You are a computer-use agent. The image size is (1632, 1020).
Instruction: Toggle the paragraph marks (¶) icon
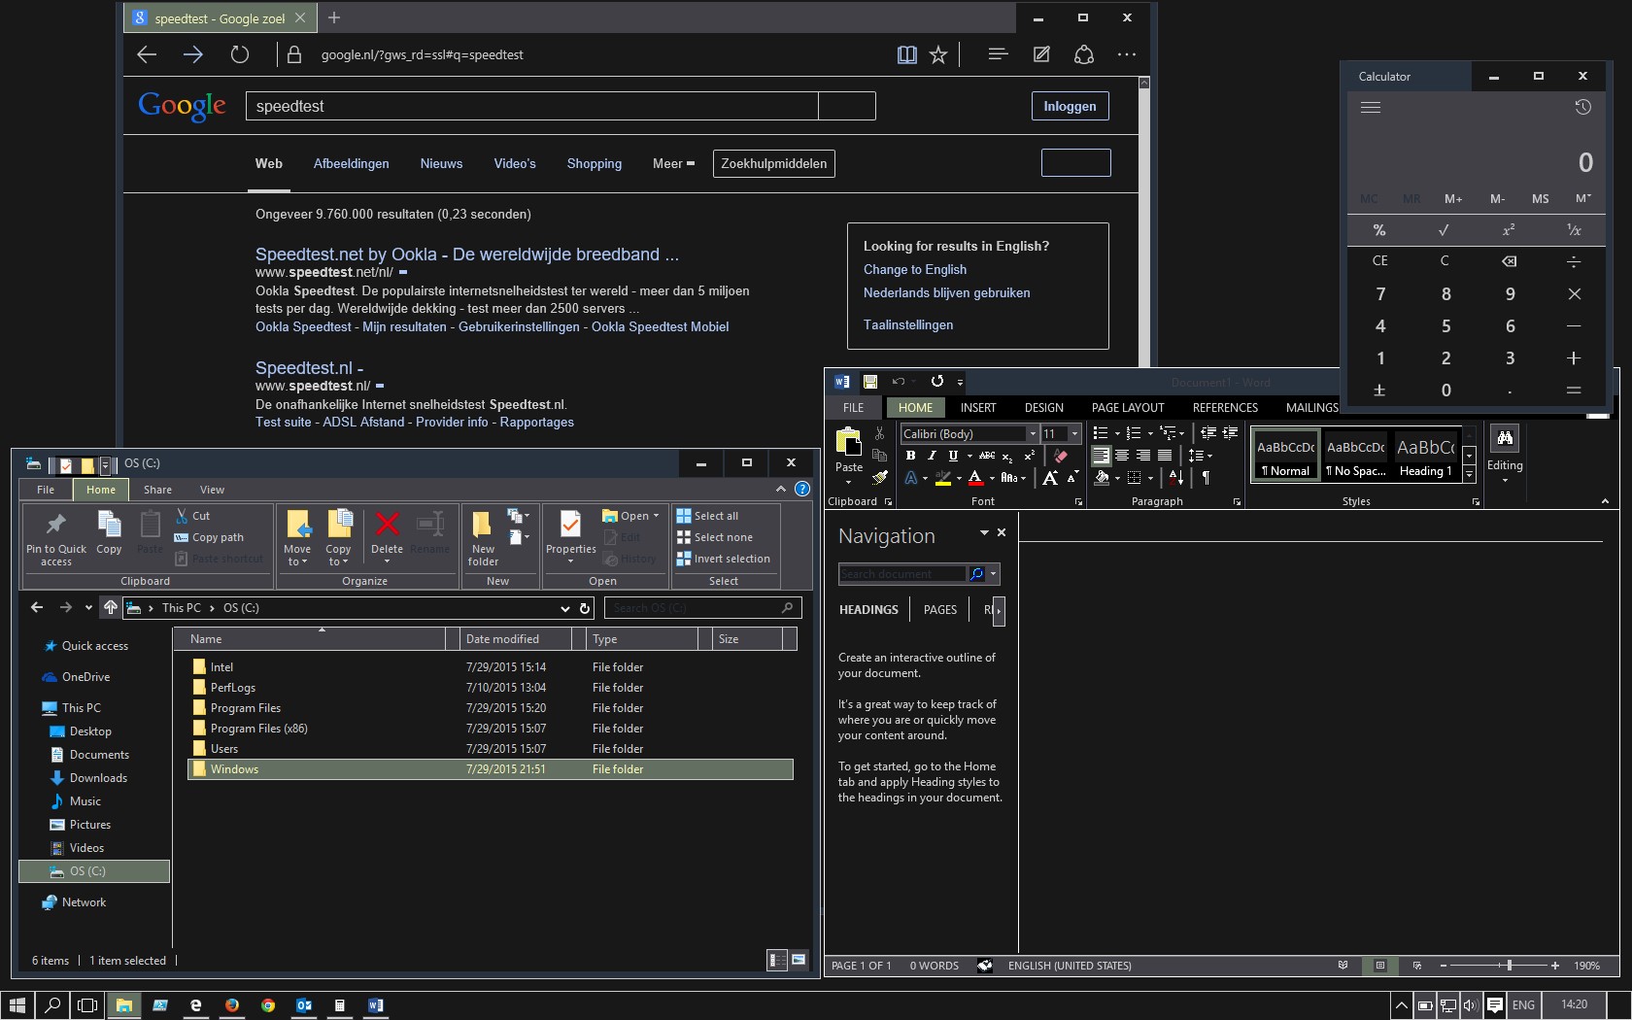click(x=1206, y=477)
